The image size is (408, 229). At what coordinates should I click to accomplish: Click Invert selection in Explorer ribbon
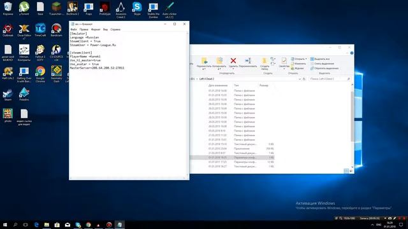(x=324, y=68)
